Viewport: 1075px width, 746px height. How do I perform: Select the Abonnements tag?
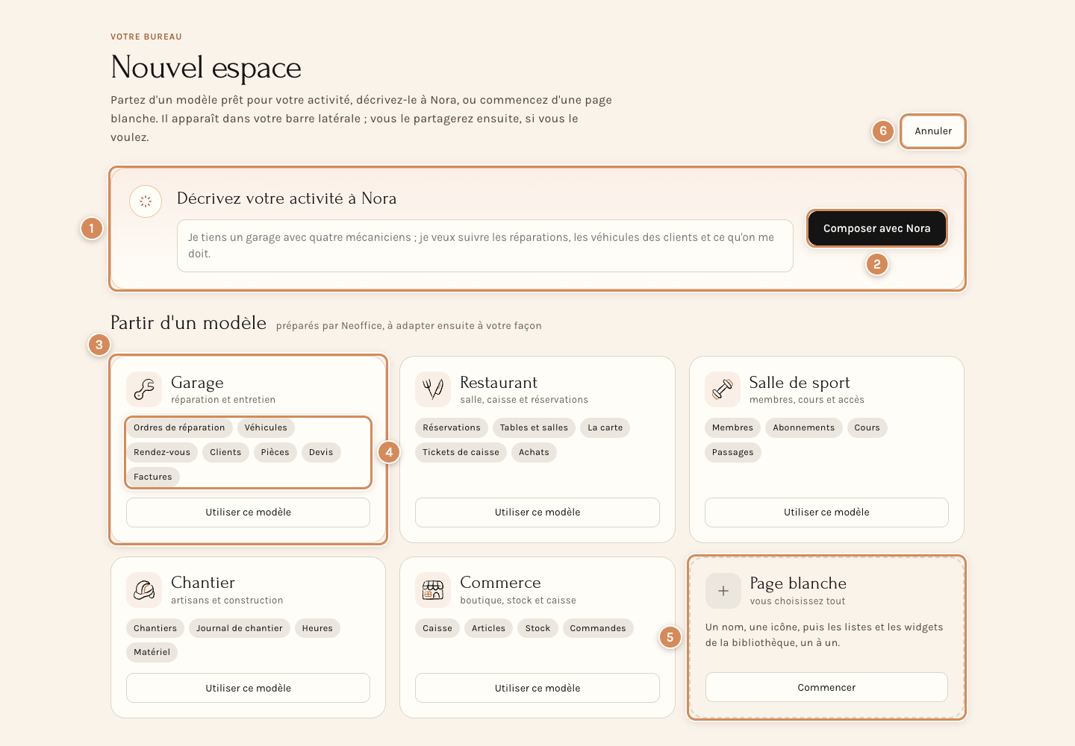pyautogui.click(x=804, y=427)
